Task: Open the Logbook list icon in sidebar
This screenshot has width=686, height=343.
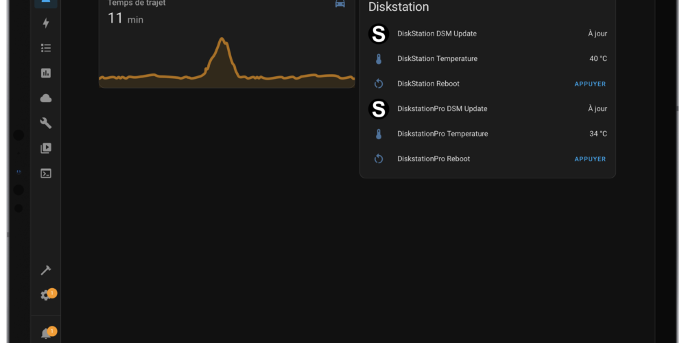Action: 46,48
